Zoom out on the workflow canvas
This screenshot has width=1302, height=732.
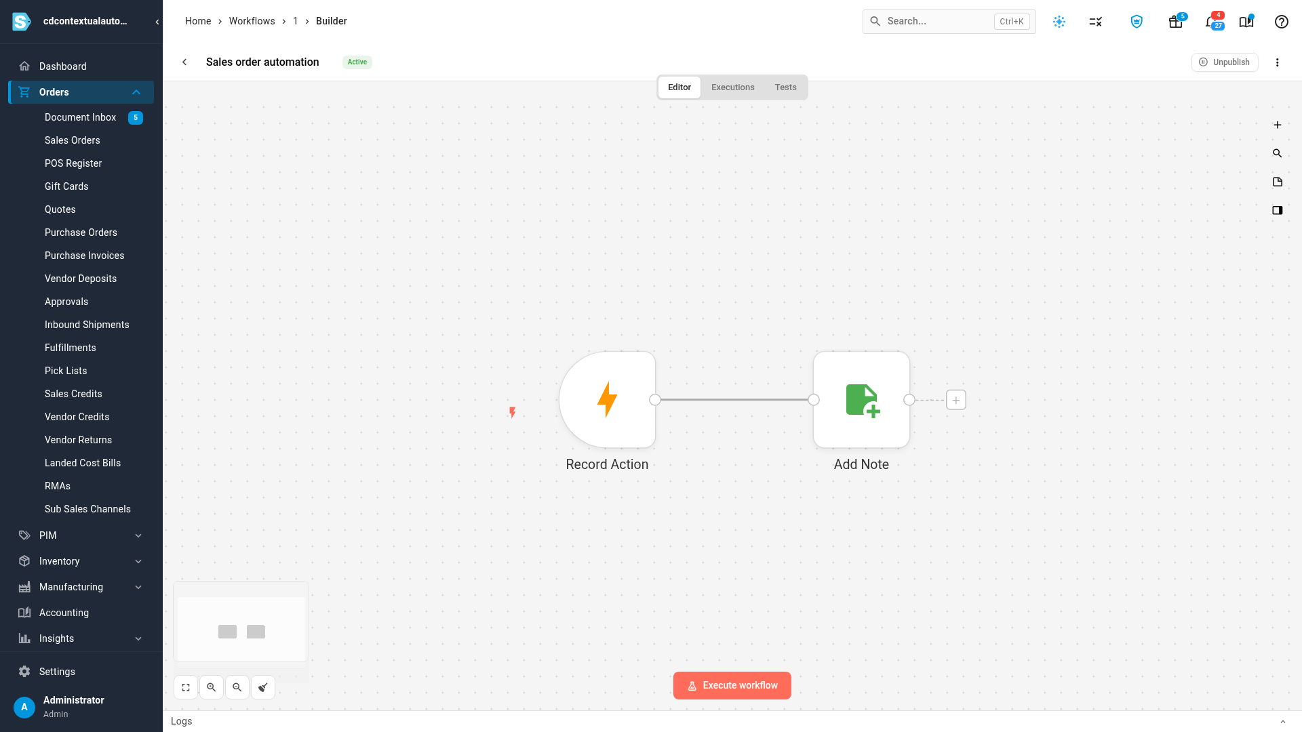point(237,687)
